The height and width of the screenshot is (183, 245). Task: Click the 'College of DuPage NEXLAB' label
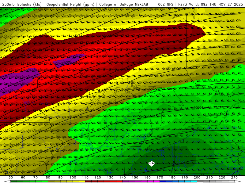pos(124,4)
